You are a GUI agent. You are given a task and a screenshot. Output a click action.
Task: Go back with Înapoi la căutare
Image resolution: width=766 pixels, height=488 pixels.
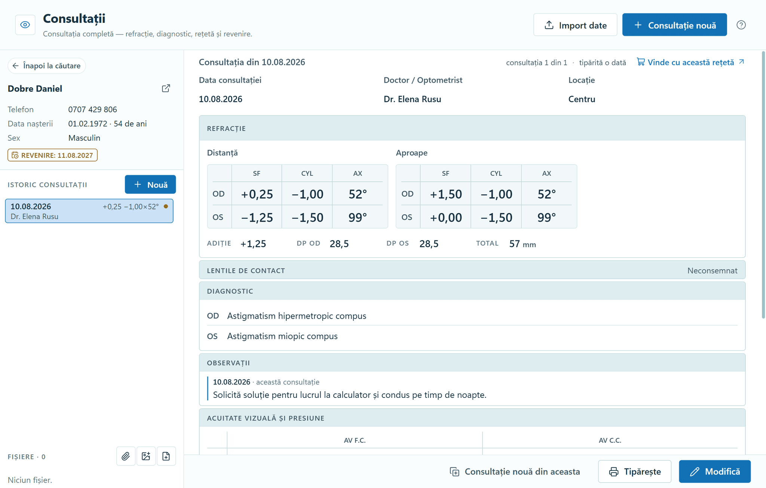tap(47, 66)
